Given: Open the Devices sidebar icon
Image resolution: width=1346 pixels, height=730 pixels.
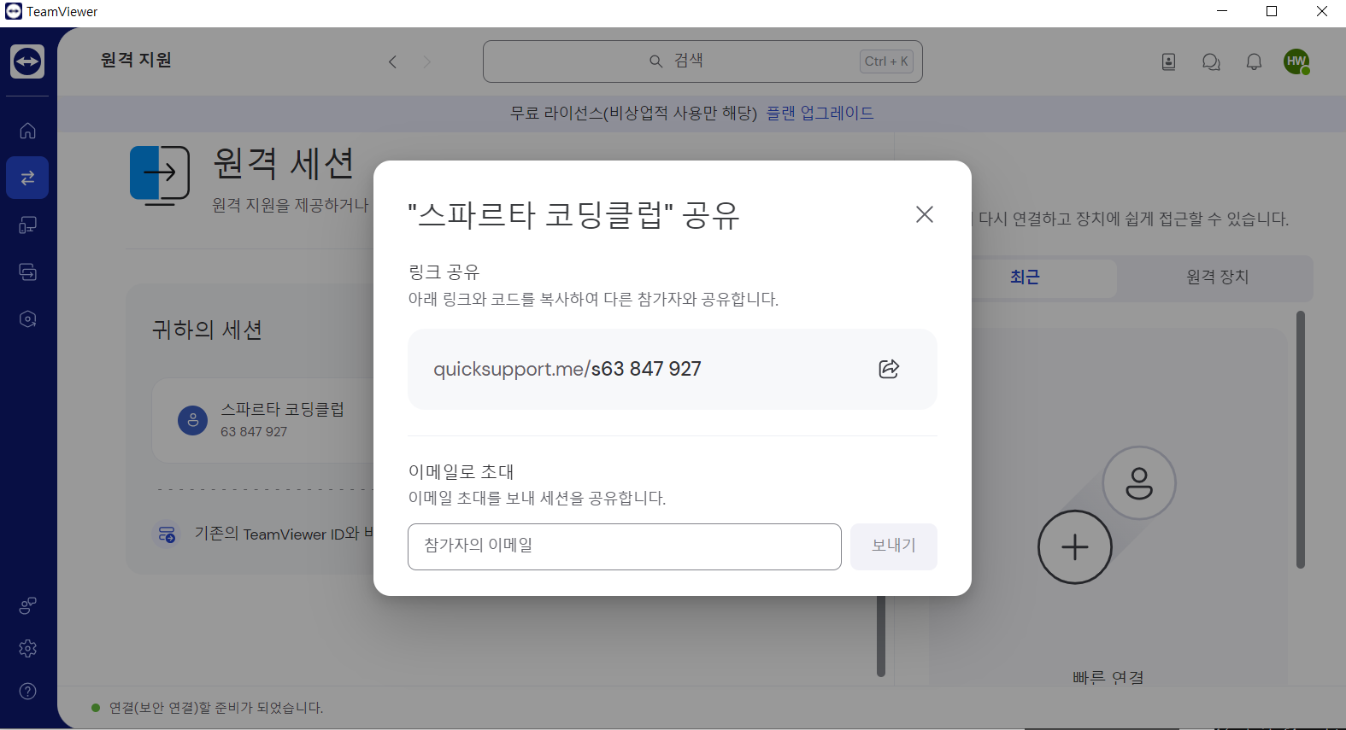Looking at the screenshot, I should click(27, 225).
